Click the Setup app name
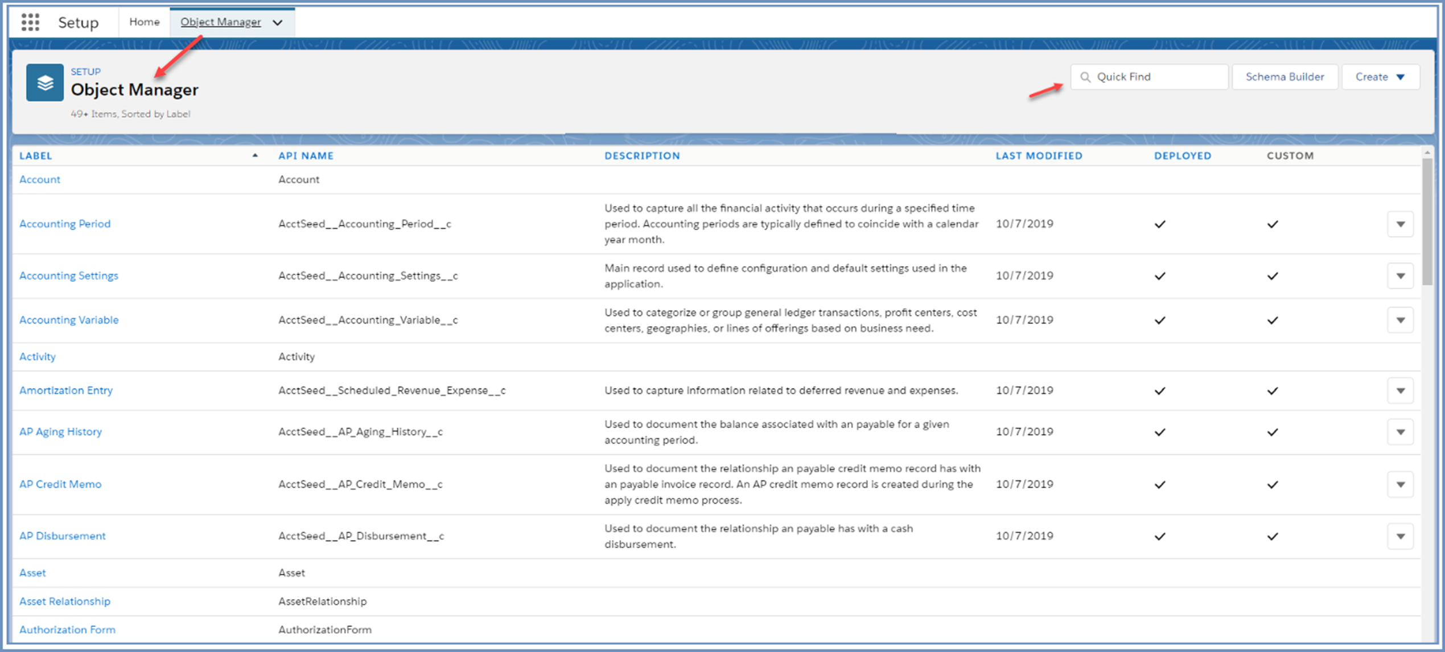This screenshot has height=652, width=1445. click(x=79, y=23)
